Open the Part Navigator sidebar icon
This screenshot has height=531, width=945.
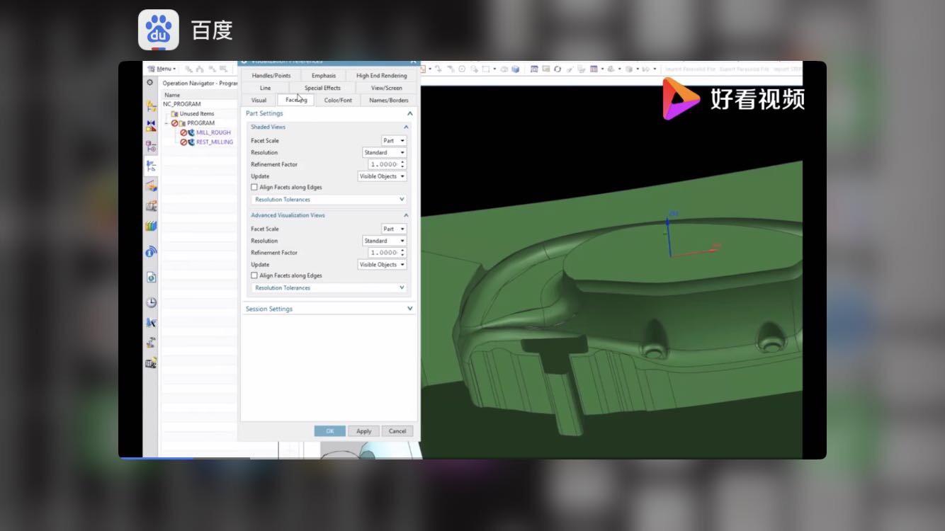tap(151, 147)
